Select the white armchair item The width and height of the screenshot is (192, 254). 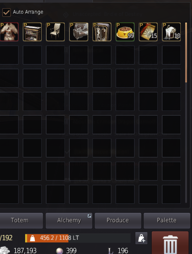tap(56, 32)
